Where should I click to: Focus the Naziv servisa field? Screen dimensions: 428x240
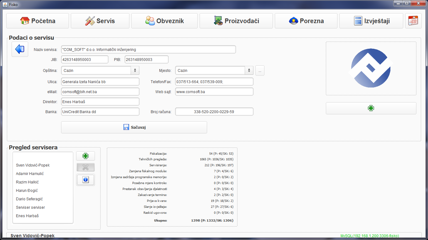[x=148, y=49]
